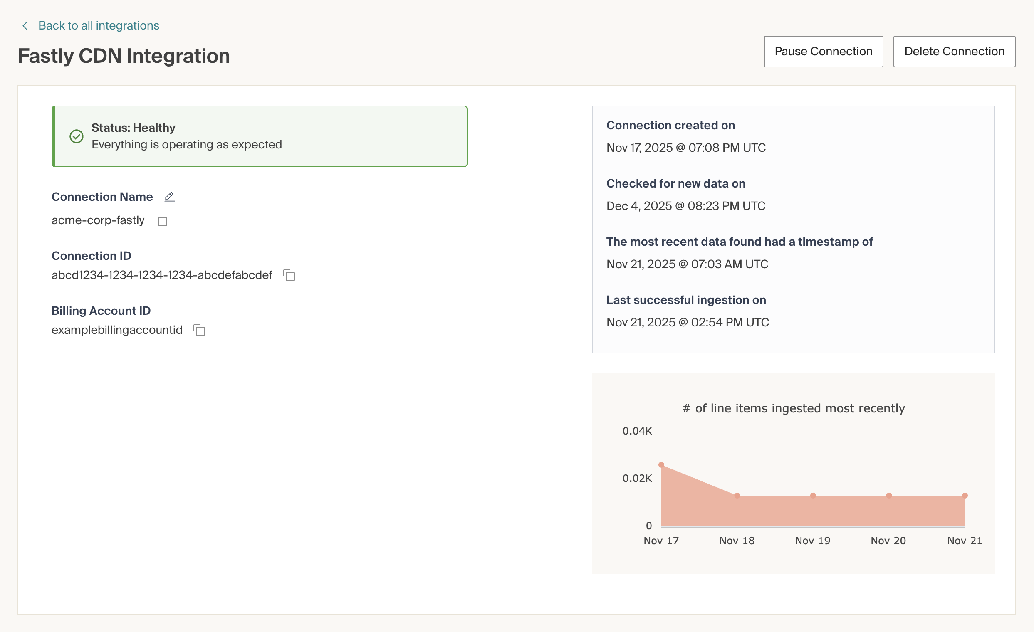The height and width of the screenshot is (632, 1034).
Task: Edit the Connection Name using pencil icon
Action: coord(170,197)
